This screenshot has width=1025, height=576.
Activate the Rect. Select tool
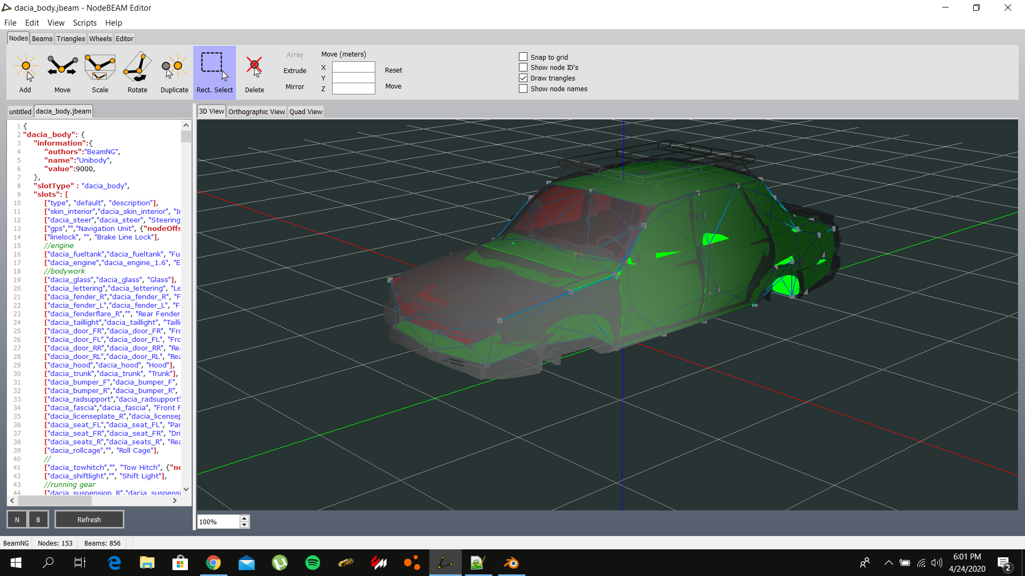(215, 73)
